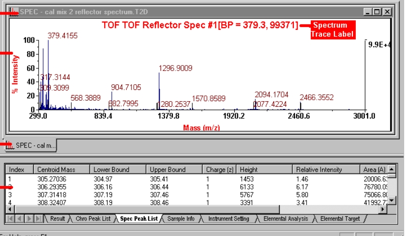This screenshot has width=407, height=236.
Task: Click the horizontal scroll right arrow
Action: tap(383, 209)
